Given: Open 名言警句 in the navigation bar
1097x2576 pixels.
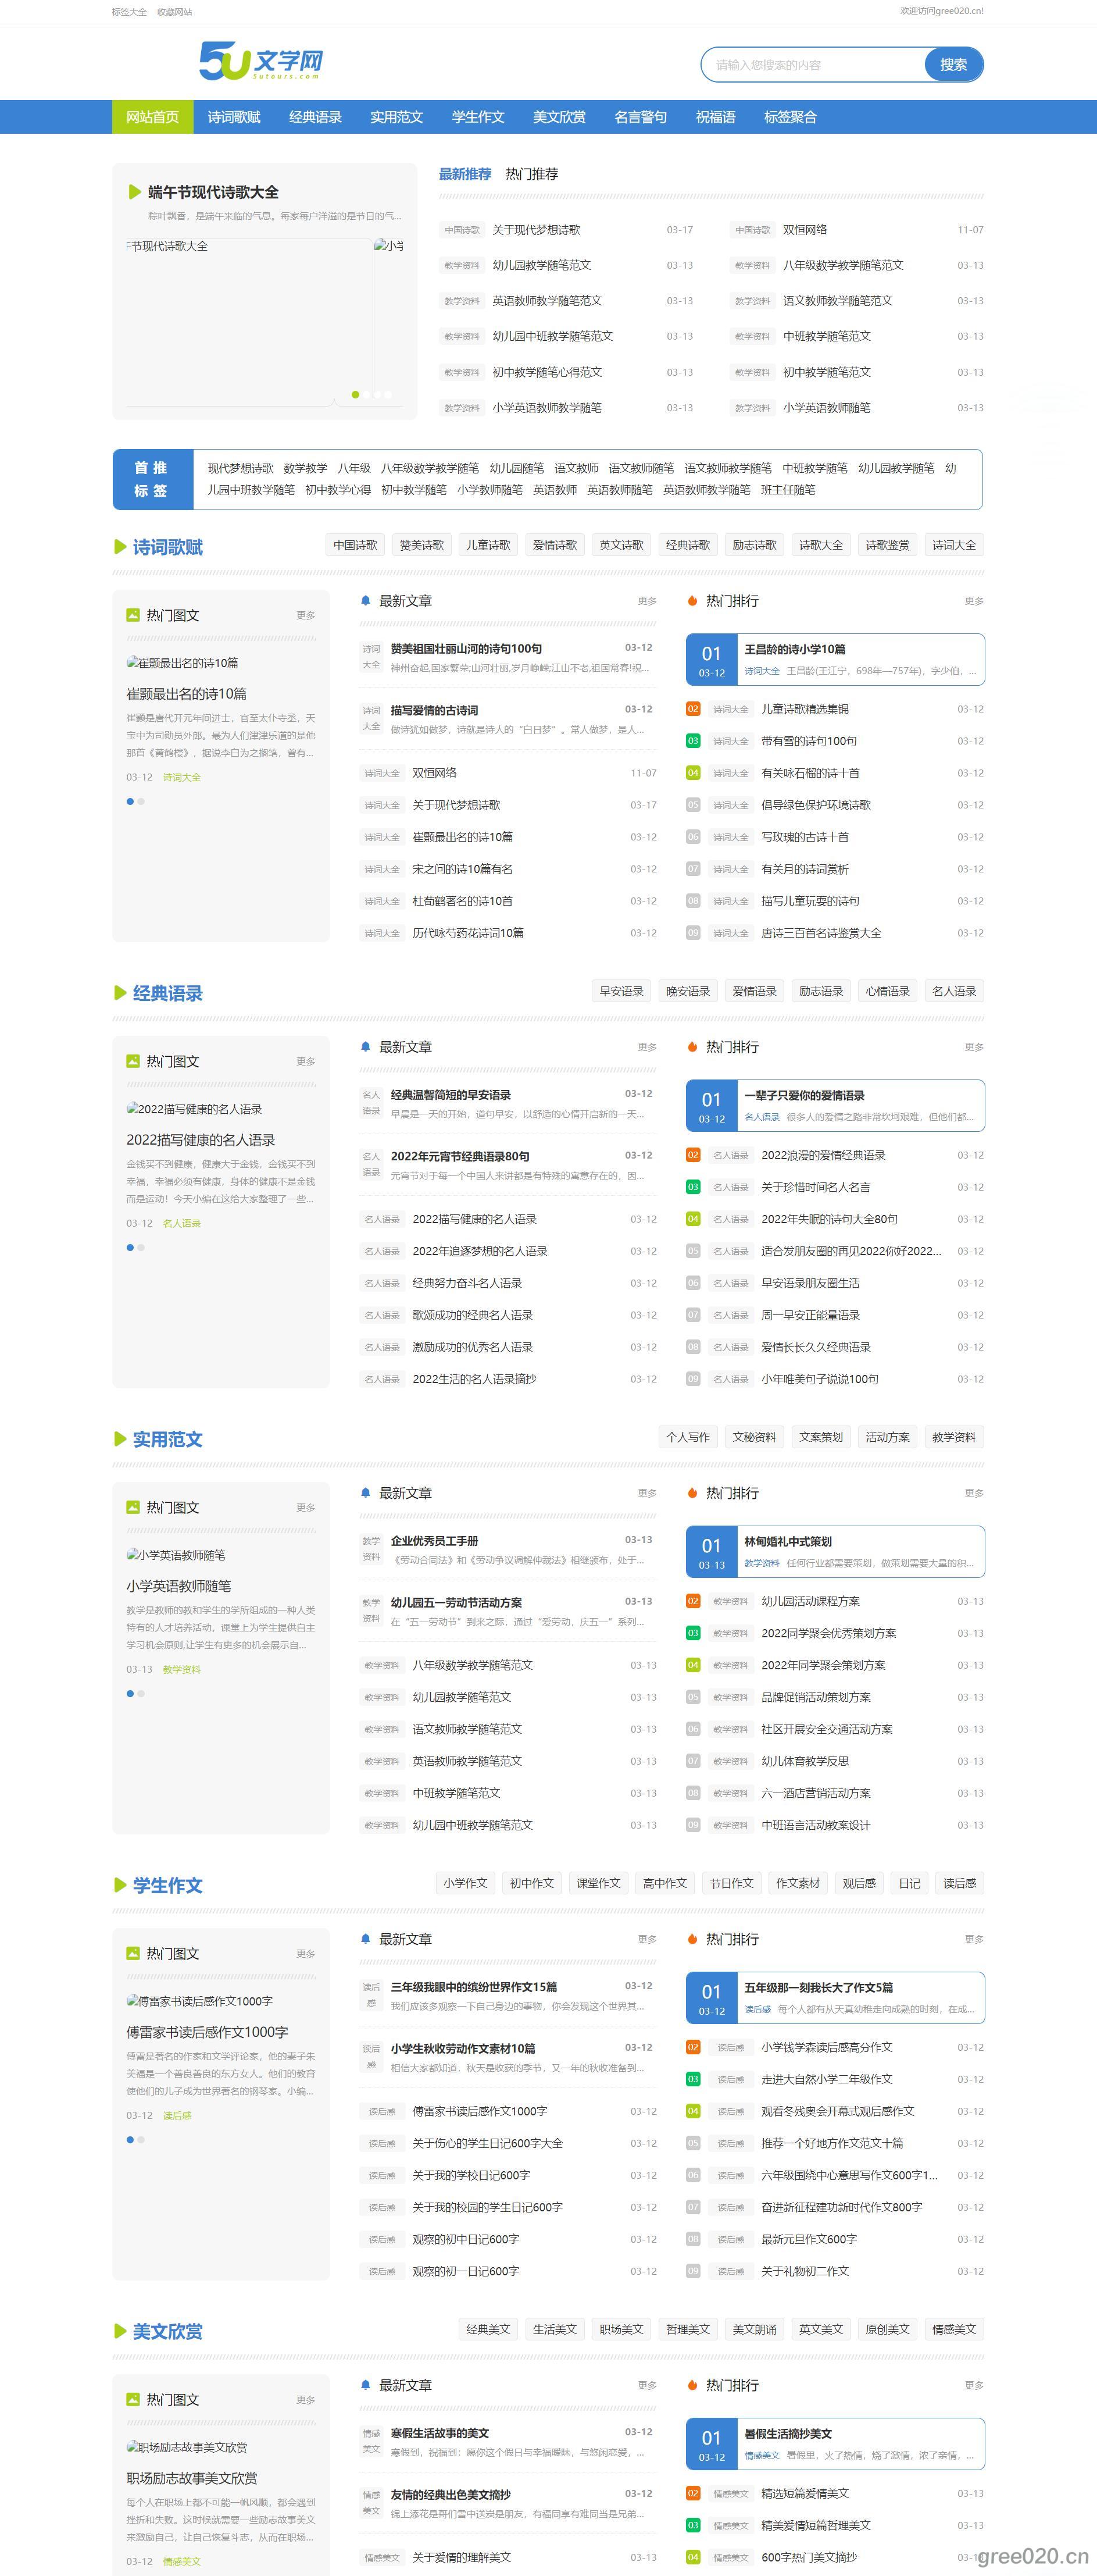Looking at the screenshot, I should coord(641,117).
